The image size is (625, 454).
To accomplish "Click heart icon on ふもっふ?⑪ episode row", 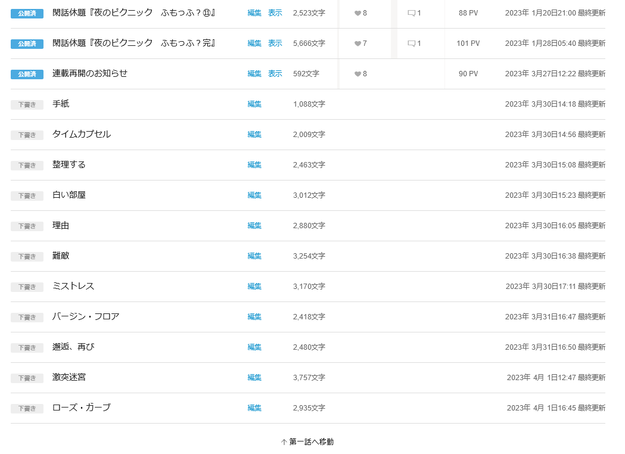I will pos(357,13).
